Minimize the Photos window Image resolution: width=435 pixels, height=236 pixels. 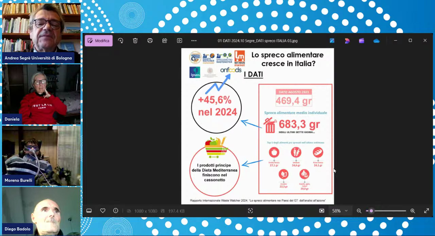[396, 41]
